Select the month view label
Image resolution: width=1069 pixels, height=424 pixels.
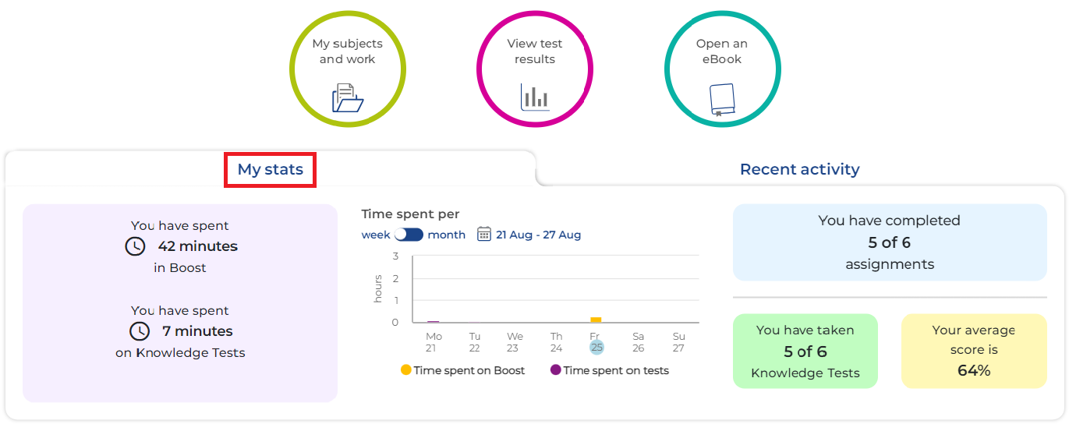pyautogui.click(x=447, y=235)
